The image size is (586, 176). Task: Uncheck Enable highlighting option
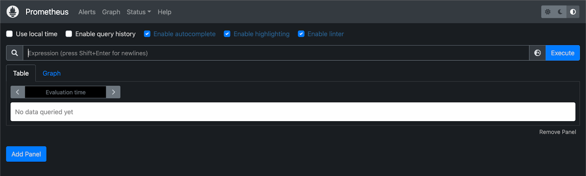227,34
